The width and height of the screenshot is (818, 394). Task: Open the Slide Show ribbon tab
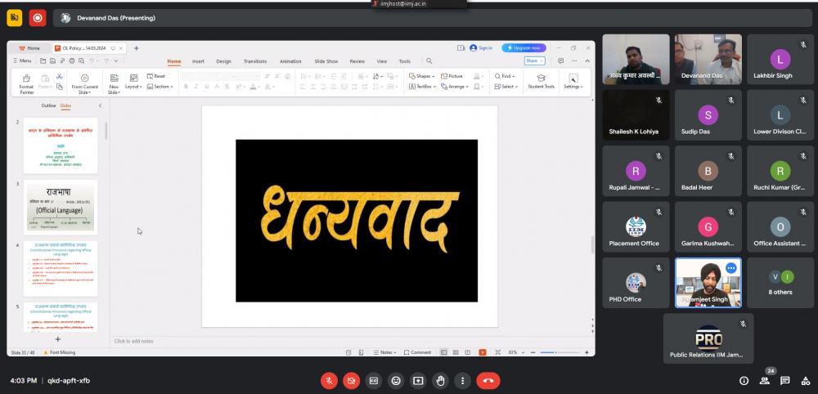(x=326, y=61)
